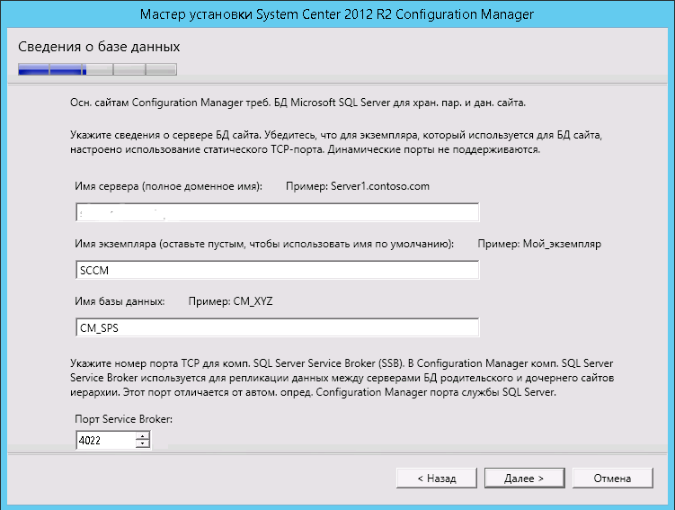
Task: Click inside the port value 4022 box
Action: [106, 440]
